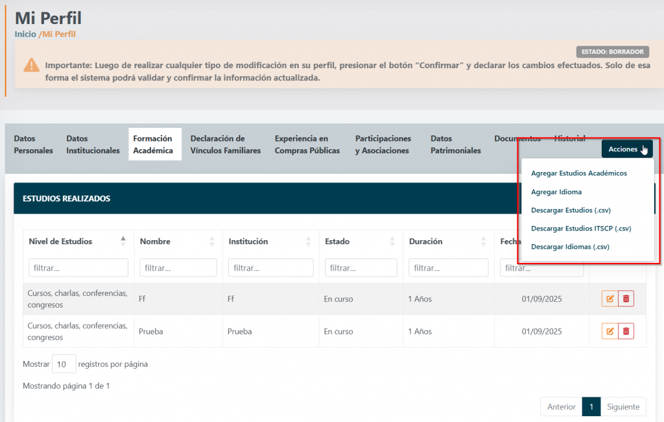Sort by Estado column arrows
664x422 pixels.
click(392, 242)
